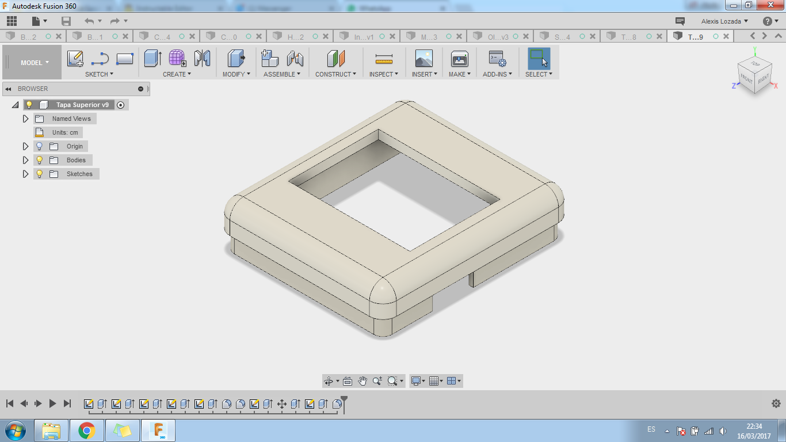
Task: Pick the 2-Point Rectangle tool
Action: 125,59
